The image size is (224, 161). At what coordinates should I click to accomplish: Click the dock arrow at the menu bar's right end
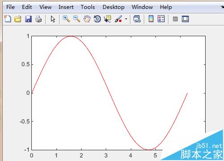[222, 7]
